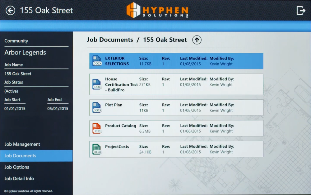This screenshot has height=195, width=311.
Task: Click the Community label in the sidebar
Action: [16, 41]
